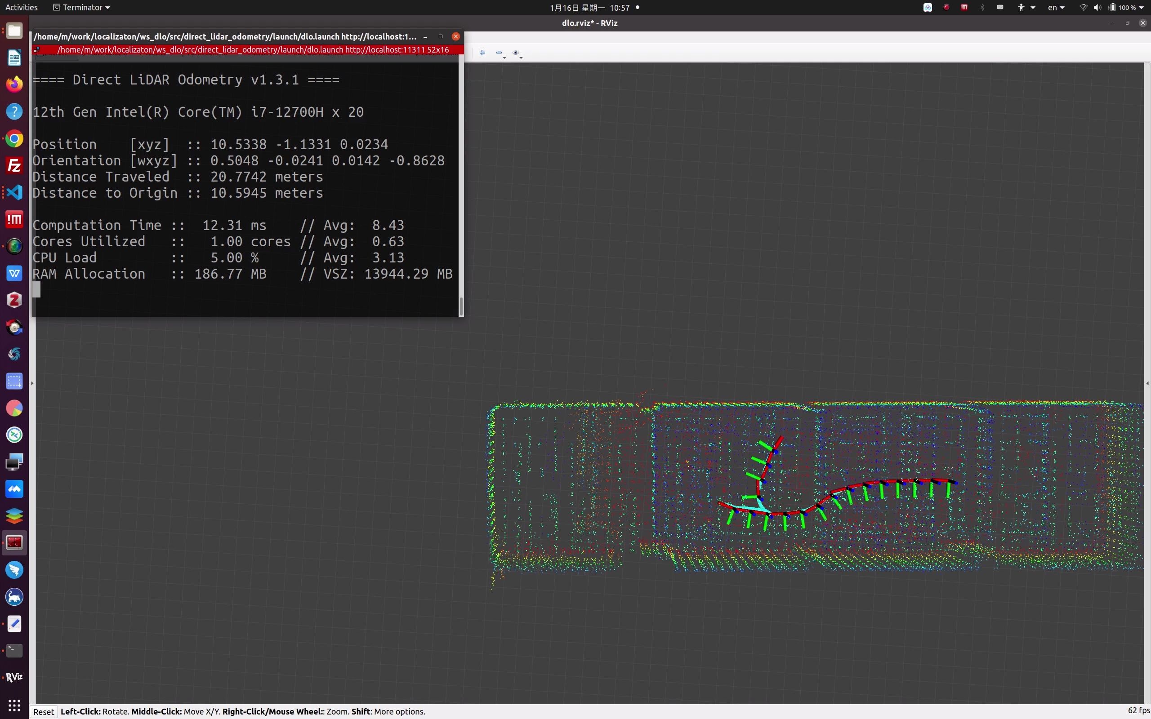Launch FileZilla from the dock
The image size is (1151, 719).
pyautogui.click(x=14, y=165)
